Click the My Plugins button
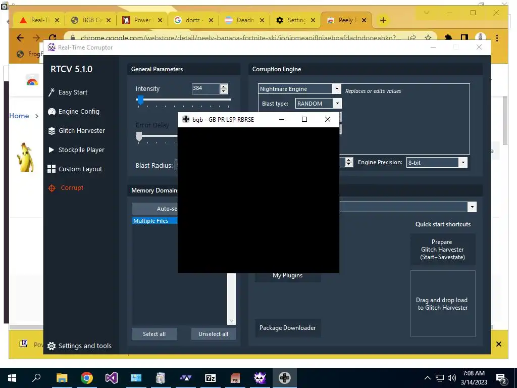Image resolution: width=517 pixels, height=388 pixels. (x=287, y=276)
